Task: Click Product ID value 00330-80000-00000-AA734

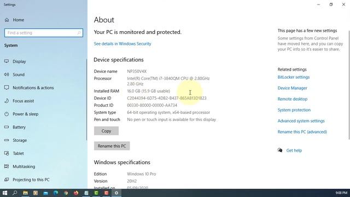Action: 152,106
